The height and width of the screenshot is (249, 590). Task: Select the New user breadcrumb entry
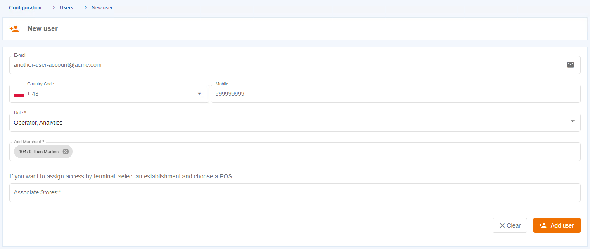click(x=102, y=7)
